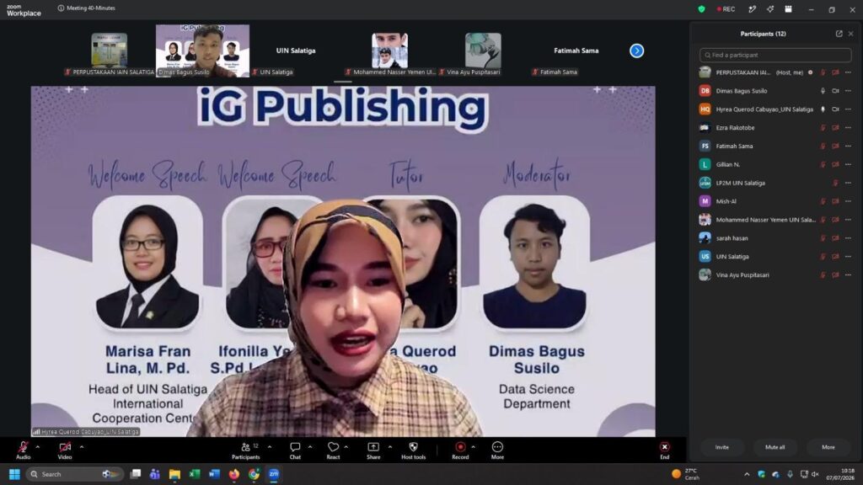Click the Invite button
The image size is (863, 485).
point(721,447)
